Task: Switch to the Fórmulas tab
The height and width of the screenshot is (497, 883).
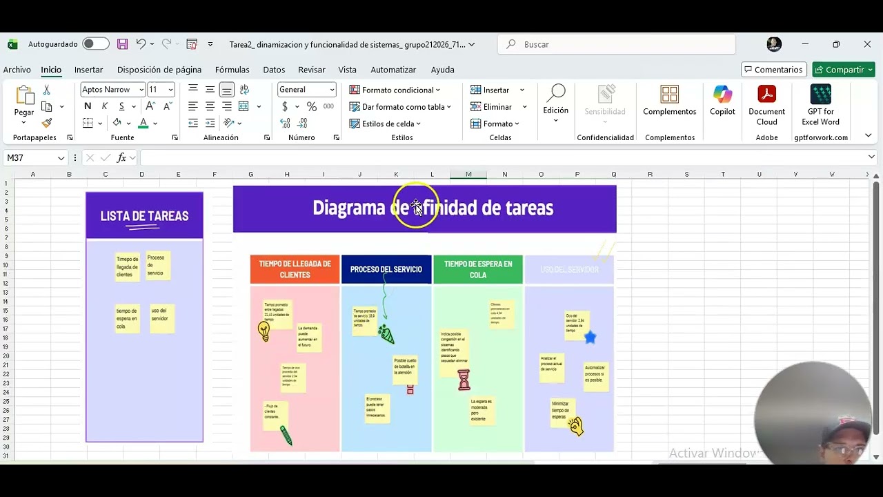Action: click(232, 70)
